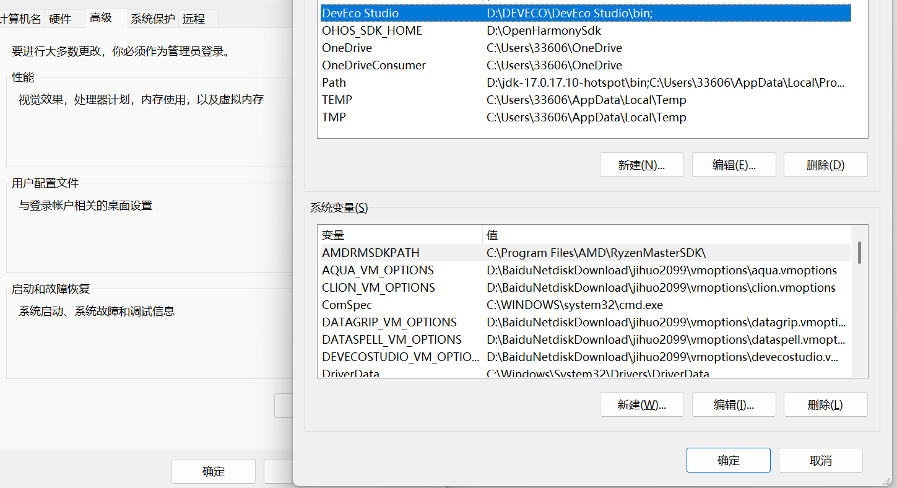Select the TEMP user variable row
Viewport: 897px width, 488px height.
tap(584, 100)
